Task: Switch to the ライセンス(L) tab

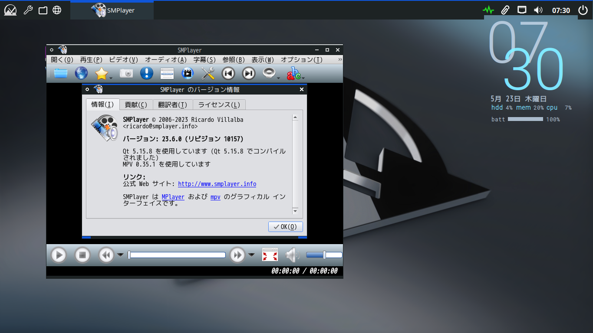Action: click(219, 104)
